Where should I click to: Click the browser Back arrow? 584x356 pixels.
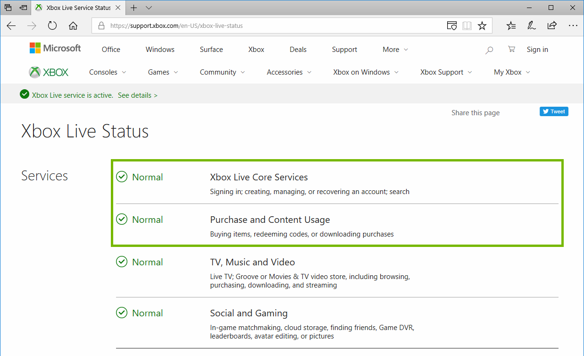coord(11,26)
